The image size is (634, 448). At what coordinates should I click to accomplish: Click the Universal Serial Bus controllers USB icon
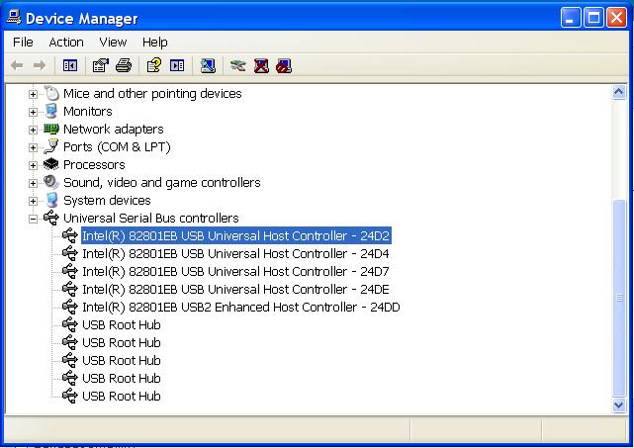(51, 218)
